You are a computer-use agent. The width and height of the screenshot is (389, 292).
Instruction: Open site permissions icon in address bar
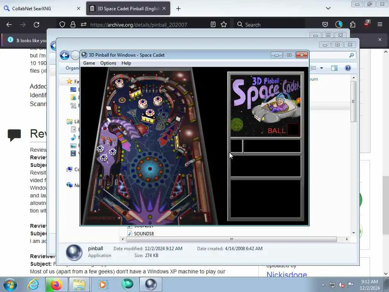coord(83,24)
